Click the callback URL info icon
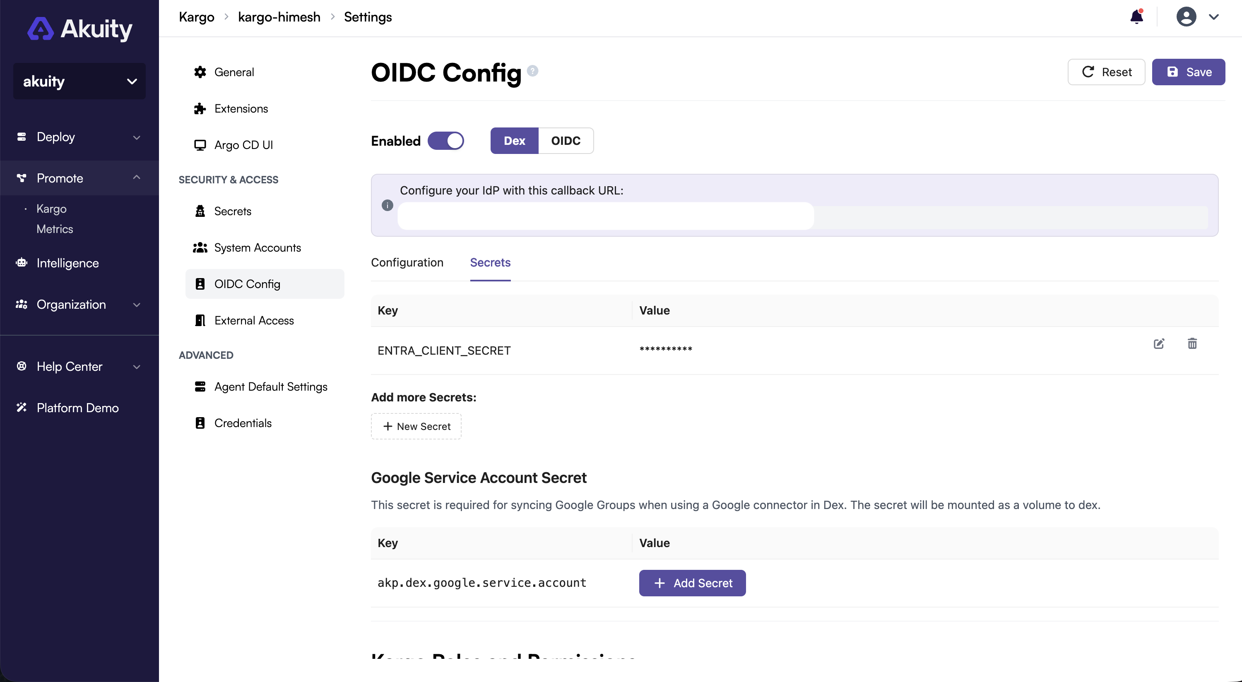The height and width of the screenshot is (682, 1242). tap(387, 205)
